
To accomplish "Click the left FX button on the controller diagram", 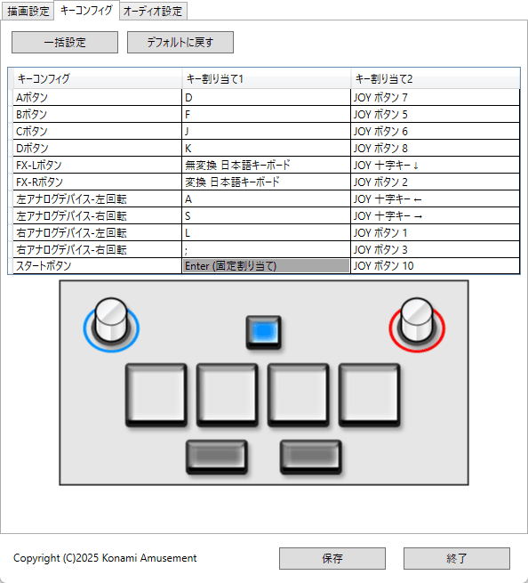I will click(217, 457).
